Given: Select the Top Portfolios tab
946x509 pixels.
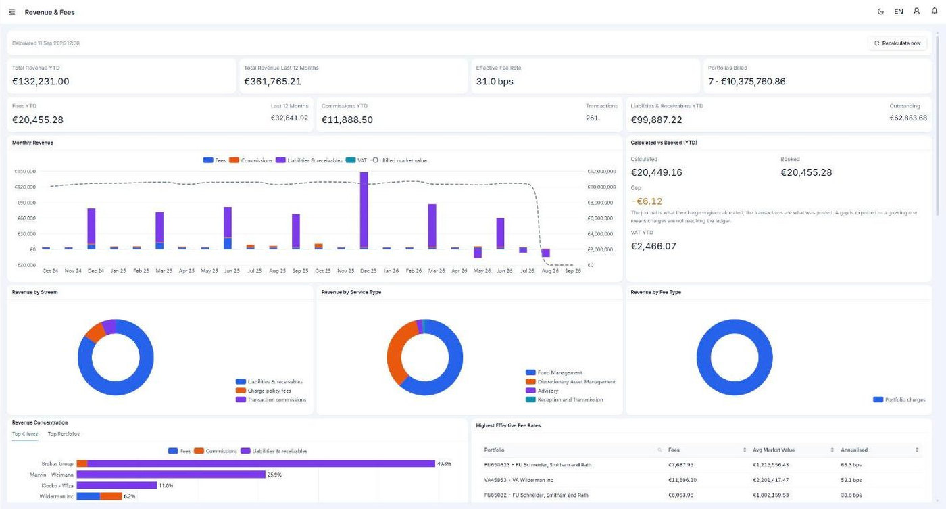Looking at the screenshot, I should 64,434.
